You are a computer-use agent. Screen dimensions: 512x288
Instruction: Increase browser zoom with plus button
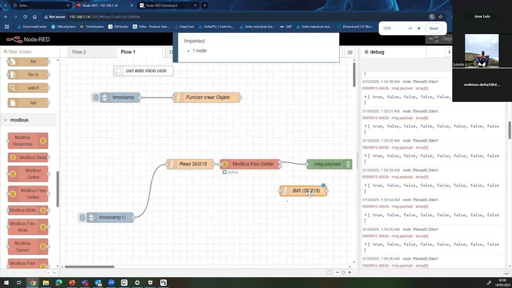tap(419, 28)
